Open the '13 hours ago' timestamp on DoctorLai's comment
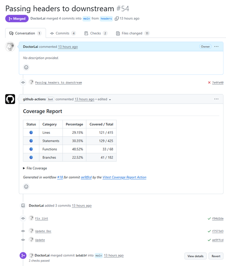This screenshot has width=226, height=266. click(68, 47)
